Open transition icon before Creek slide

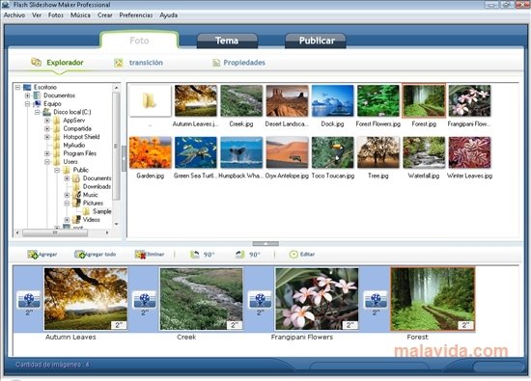145,300
